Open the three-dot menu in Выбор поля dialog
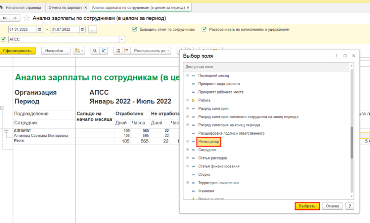The width and height of the screenshot is (370, 223). point(336,56)
